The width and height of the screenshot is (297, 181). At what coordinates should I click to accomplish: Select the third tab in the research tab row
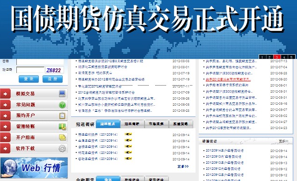tap(157, 124)
